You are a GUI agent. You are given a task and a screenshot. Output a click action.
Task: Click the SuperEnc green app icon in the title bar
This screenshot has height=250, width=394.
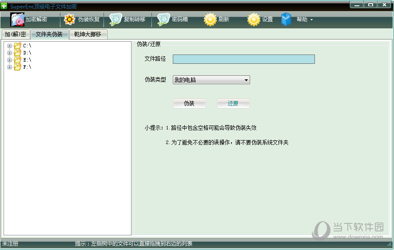pos(4,6)
